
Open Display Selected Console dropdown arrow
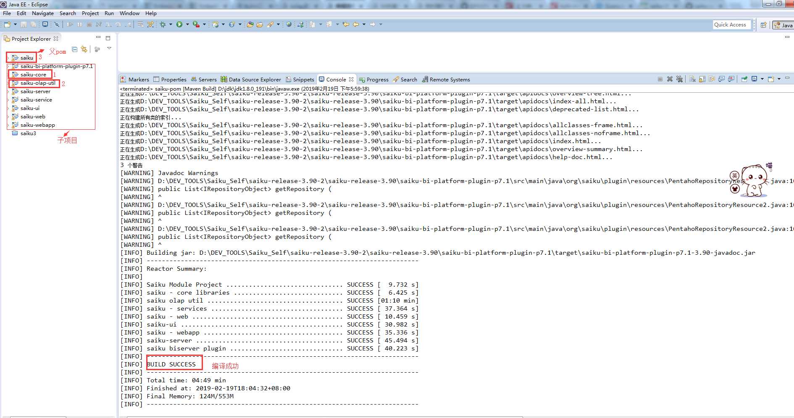(x=762, y=79)
